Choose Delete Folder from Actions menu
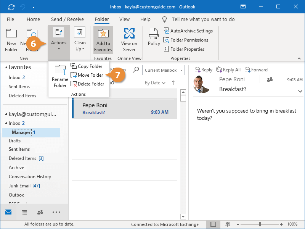The image size is (305, 229). click(x=87, y=84)
